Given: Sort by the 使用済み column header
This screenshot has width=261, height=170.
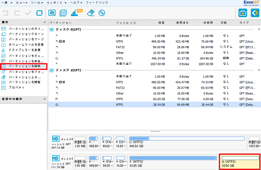Looking at the screenshot, I should [x=178, y=23].
